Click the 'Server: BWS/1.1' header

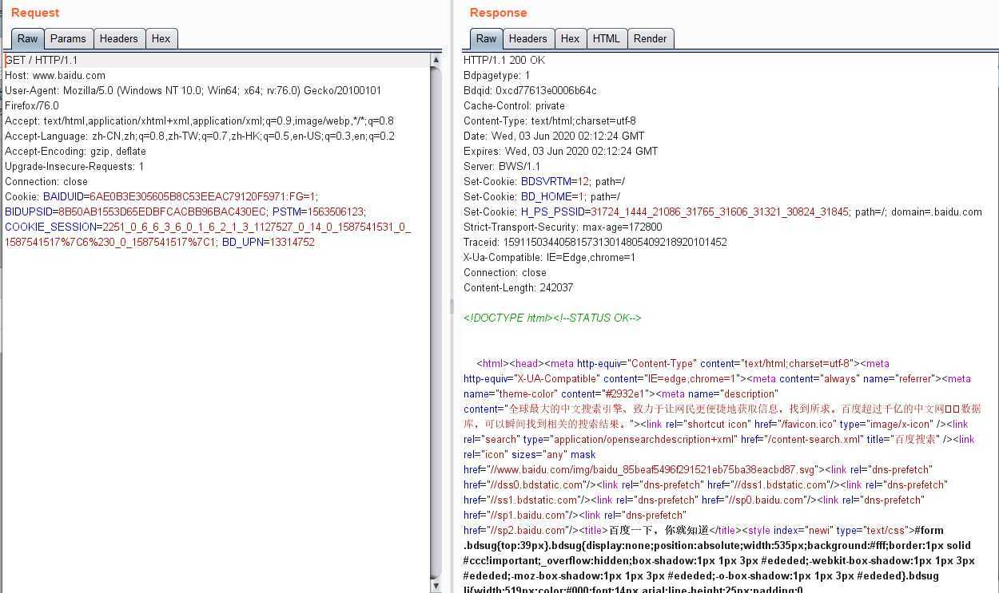pos(502,166)
